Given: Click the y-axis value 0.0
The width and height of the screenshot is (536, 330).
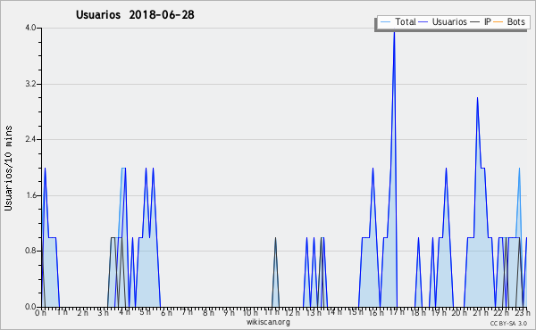Looking at the screenshot, I should [x=30, y=307].
